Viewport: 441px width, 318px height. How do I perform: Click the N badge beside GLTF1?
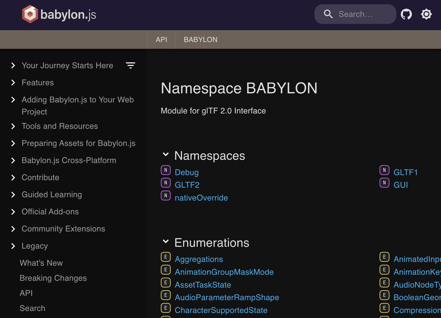pos(384,170)
